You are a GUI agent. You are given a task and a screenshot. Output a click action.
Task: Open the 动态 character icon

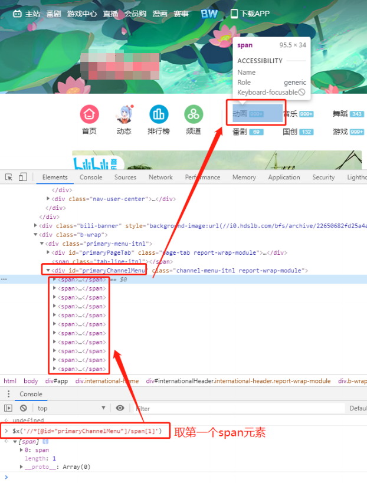(x=124, y=114)
